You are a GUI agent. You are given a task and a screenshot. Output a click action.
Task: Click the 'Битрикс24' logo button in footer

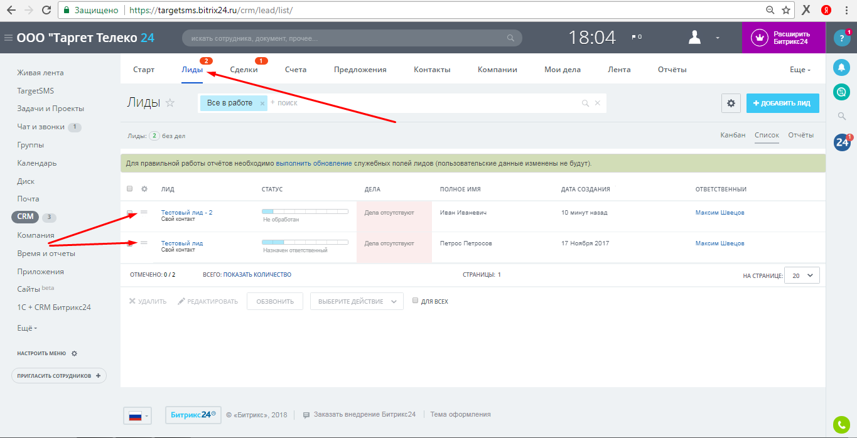click(193, 415)
